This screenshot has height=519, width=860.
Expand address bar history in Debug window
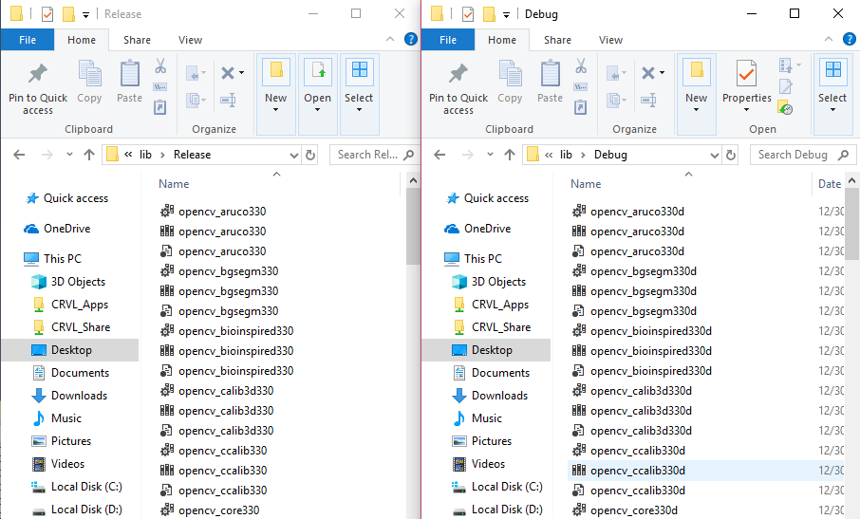tap(715, 156)
